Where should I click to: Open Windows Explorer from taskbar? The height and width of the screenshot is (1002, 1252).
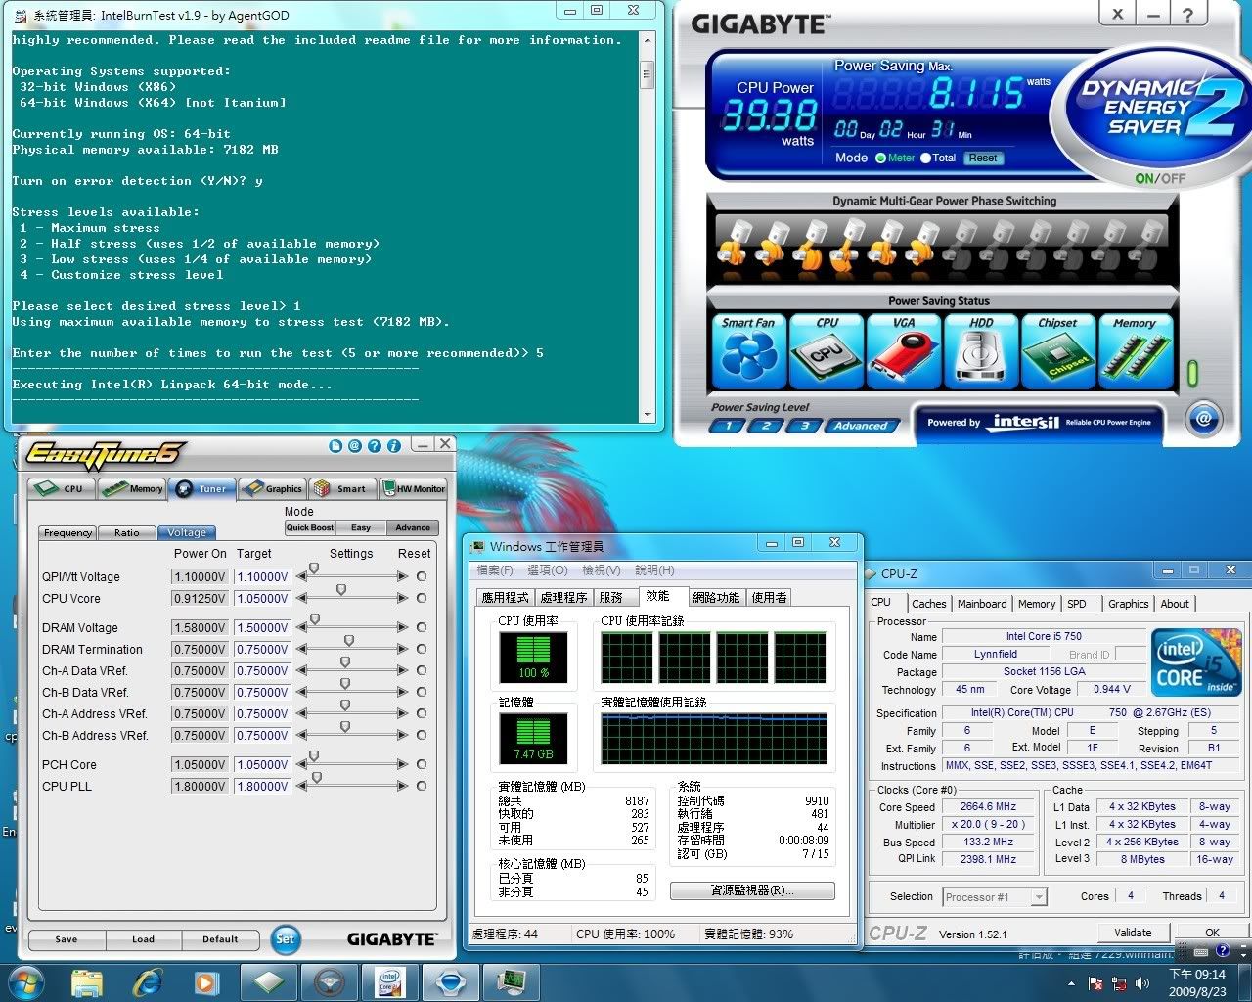(x=87, y=981)
